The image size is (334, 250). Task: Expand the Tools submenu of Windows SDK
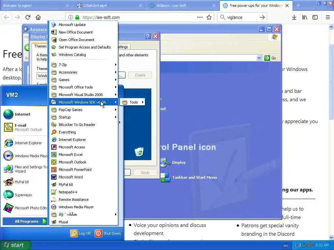click(133, 102)
